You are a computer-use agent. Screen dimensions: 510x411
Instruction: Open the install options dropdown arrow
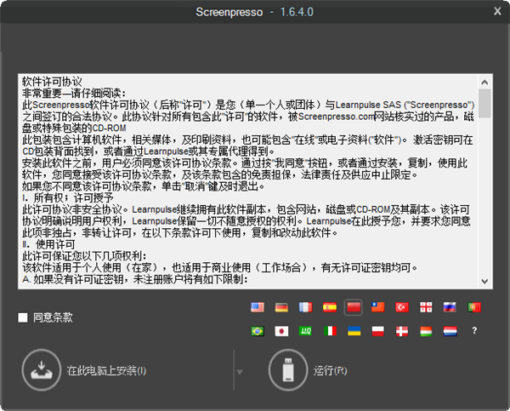pyautogui.click(x=240, y=372)
